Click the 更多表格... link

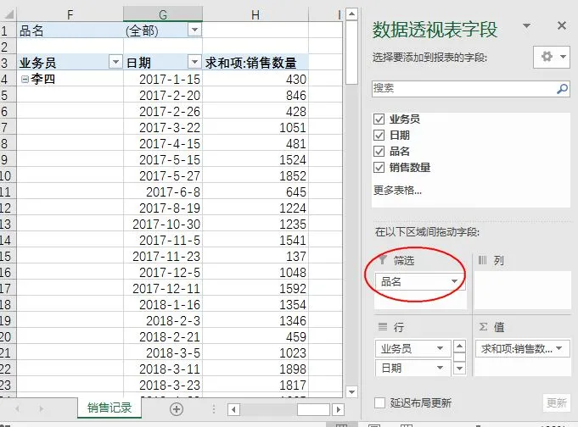397,191
